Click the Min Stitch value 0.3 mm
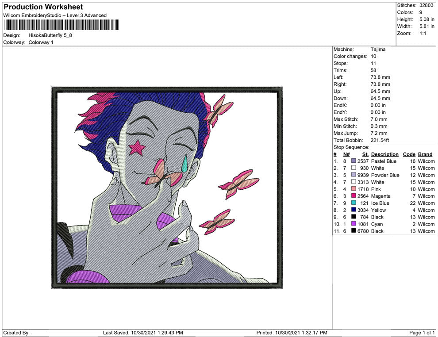Image resolution: width=438 pixels, height=337 pixels. [x=379, y=126]
